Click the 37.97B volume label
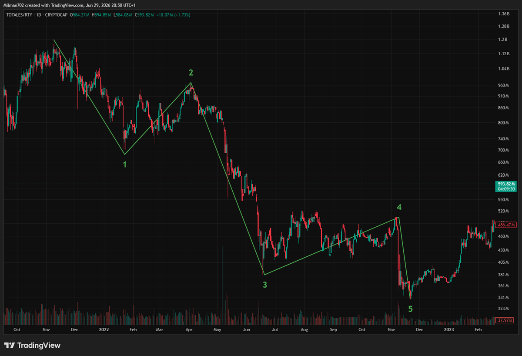The width and height of the screenshot is (522, 356). [x=505, y=321]
